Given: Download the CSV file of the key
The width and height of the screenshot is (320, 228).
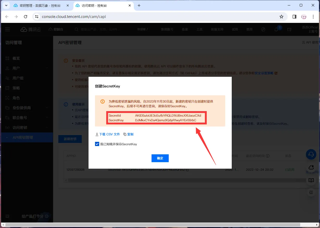Looking at the screenshot, I should coord(108,134).
